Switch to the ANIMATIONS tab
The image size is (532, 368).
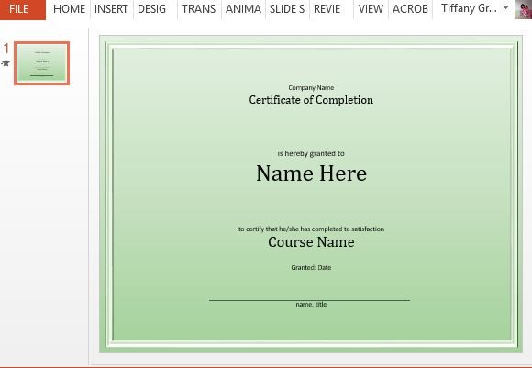(243, 9)
